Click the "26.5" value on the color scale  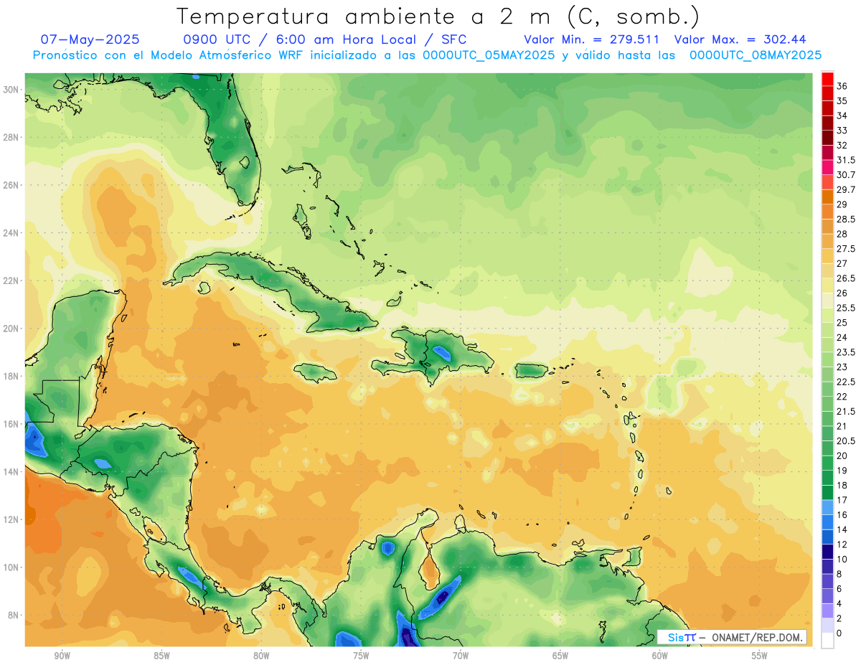(846, 278)
